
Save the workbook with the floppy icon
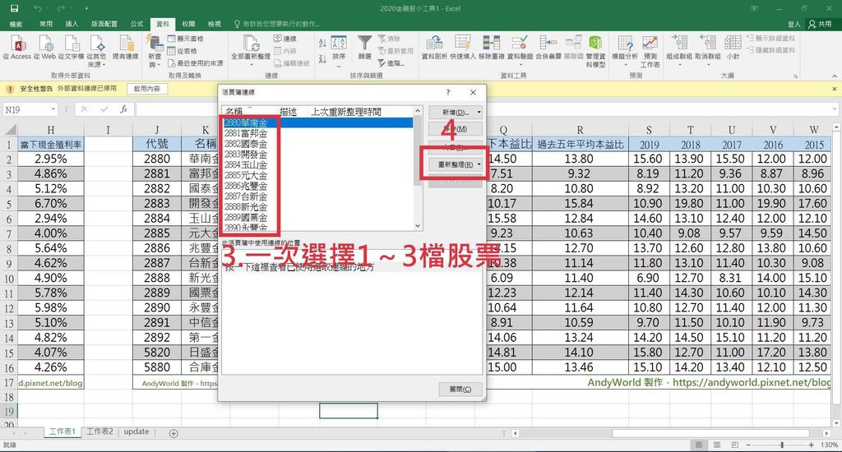click(x=14, y=8)
